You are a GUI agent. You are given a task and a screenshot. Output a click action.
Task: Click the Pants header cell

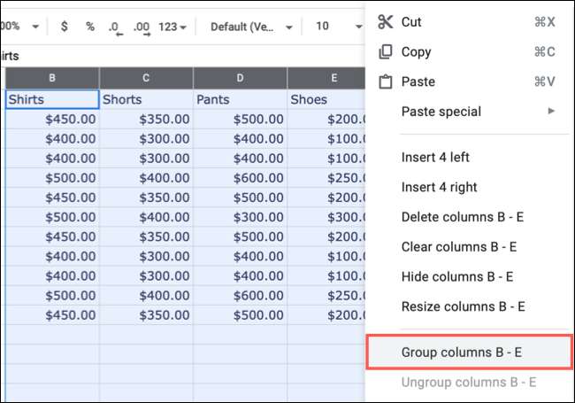[240, 99]
